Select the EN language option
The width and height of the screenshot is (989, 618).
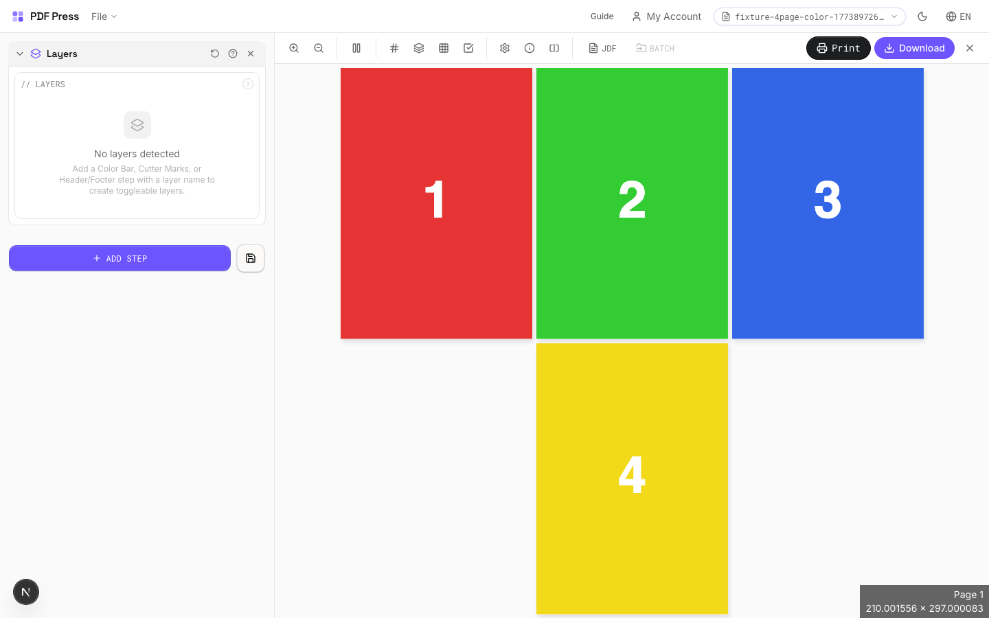point(959,16)
